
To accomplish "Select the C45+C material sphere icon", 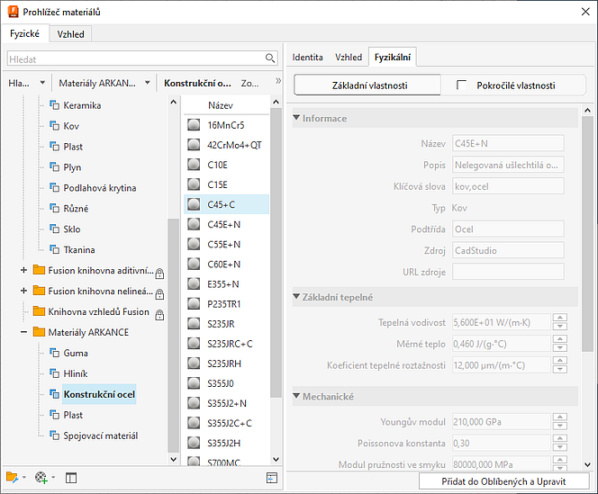I will coord(194,204).
